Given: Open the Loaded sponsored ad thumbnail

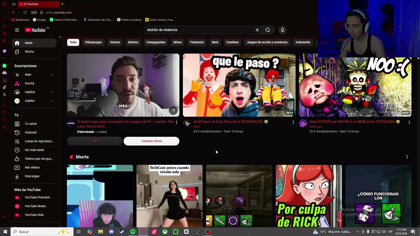Looking at the screenshot, I should pos(123,85).
